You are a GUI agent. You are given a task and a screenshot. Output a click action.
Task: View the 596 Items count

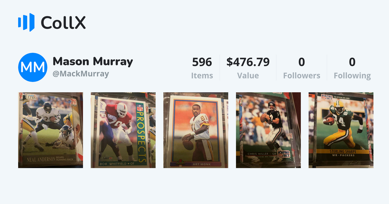point(202,62)
